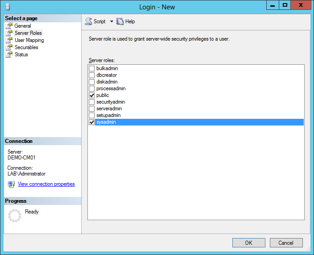Open View connection properties link
The width and height of the screenshot is (314, 255).
(46, 184)
